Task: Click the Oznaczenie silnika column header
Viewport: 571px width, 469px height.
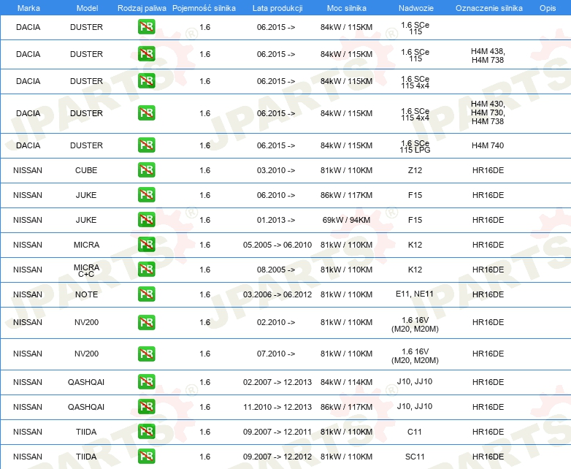Action: click(x=488, y=8)
